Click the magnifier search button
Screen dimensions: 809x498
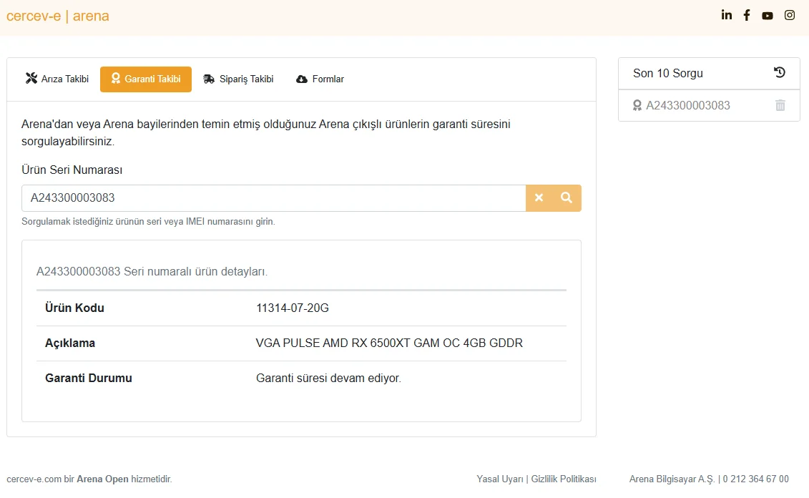click(x=567, y=197)
